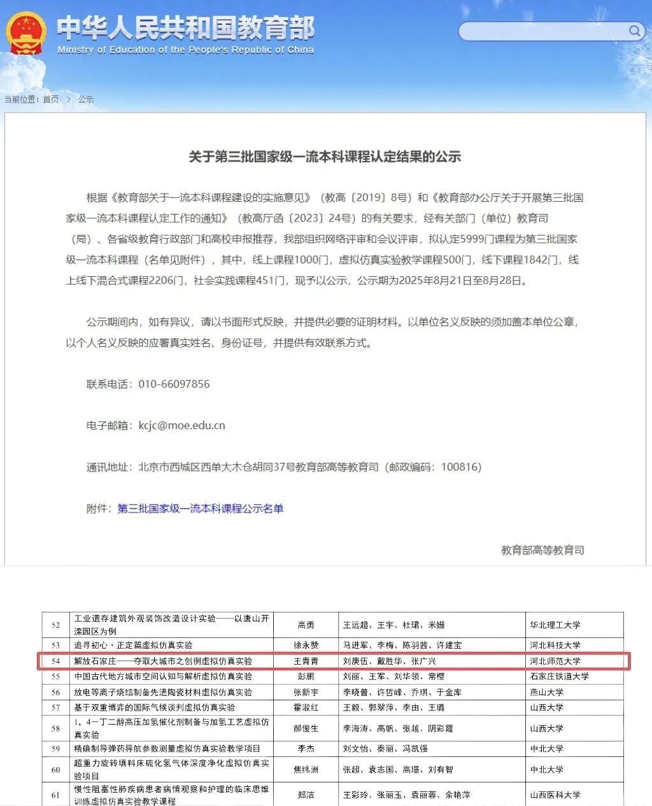Click instructor name 王青青 in the table
Screen dimensions: 652x806
(306, 661)
